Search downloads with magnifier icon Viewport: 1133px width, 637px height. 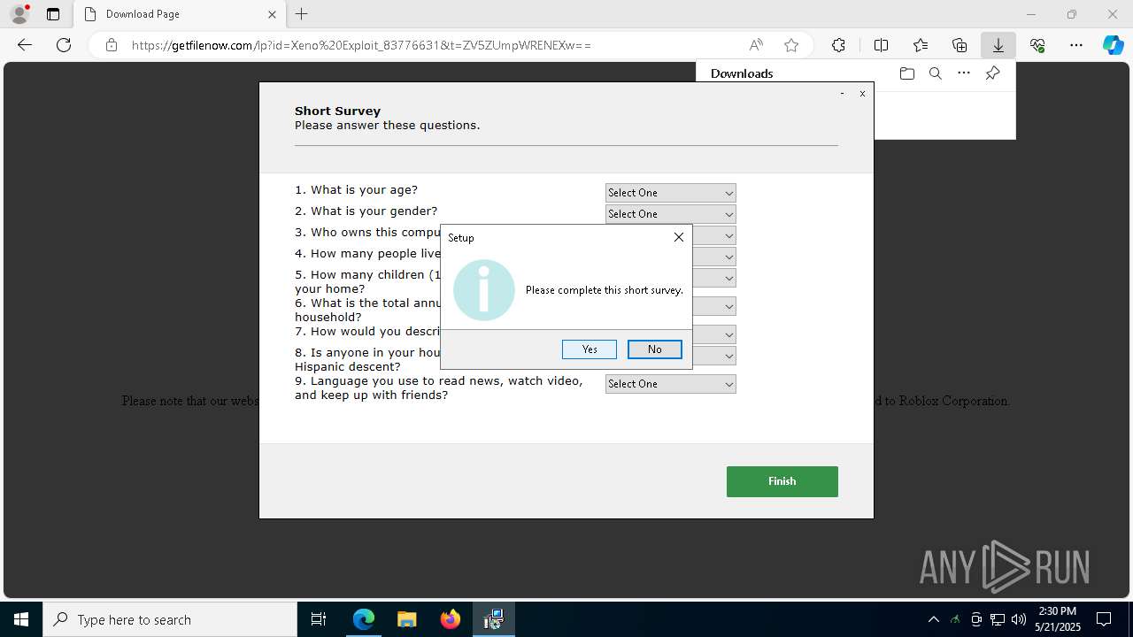tap(936, 73)
